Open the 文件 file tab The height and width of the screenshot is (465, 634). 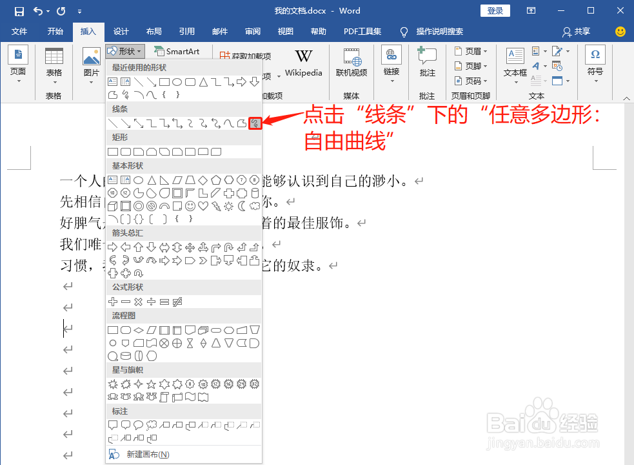(x=19, y=32)
